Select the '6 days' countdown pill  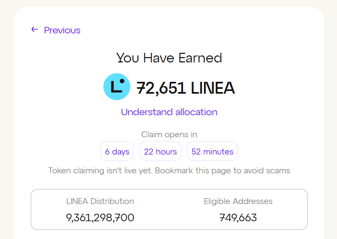(x=117, y=151)
